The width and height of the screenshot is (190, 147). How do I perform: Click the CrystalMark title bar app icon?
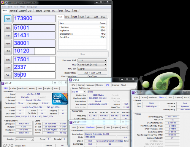2,2
